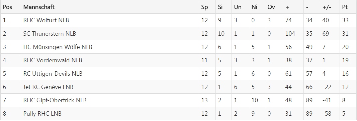Click the Mannschaft column header
Image resolution: width=357 pixels, height=121 pixels.
coord(39,7)
